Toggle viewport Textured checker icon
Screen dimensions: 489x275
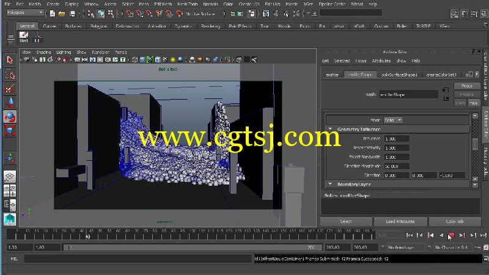tap(165, 59)
